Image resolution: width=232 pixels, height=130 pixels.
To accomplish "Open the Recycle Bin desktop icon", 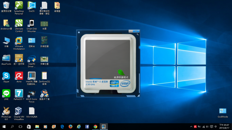I will (6, 7).
